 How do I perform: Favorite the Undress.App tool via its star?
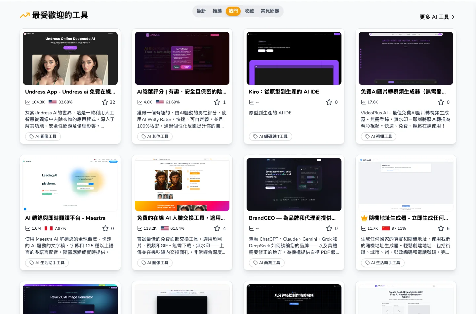click(105, 102)
